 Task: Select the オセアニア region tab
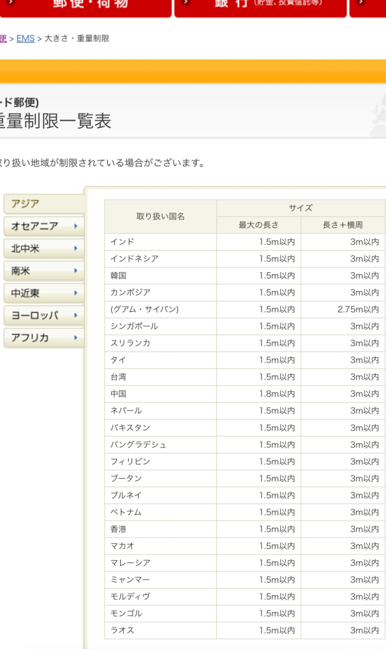pyautogui.click(x=44, y=226)
